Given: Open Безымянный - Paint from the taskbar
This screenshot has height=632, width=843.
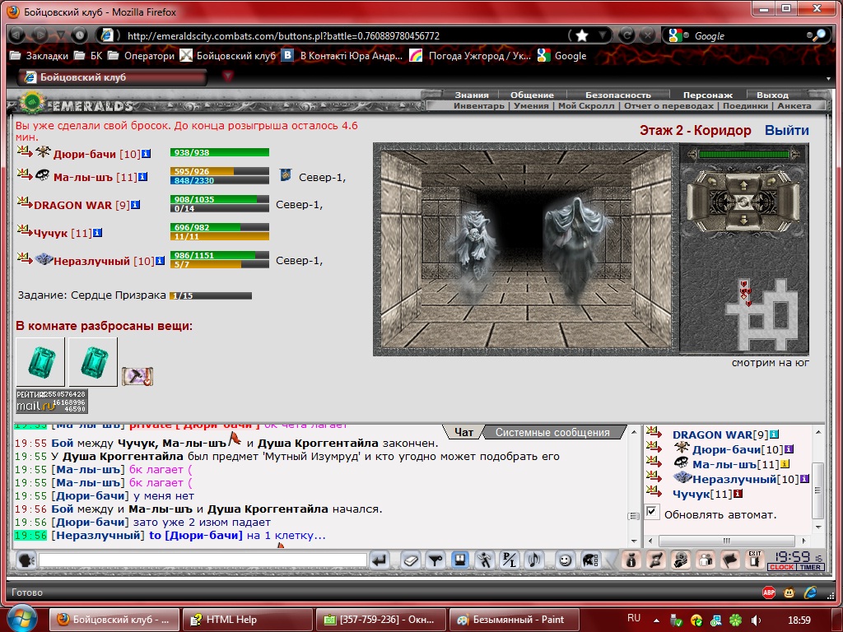Looking at the screenshot, I should (x=514, y=620).
